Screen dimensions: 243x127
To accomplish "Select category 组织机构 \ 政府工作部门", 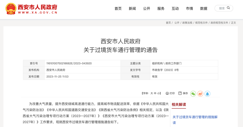I will (x=167, y=63).
